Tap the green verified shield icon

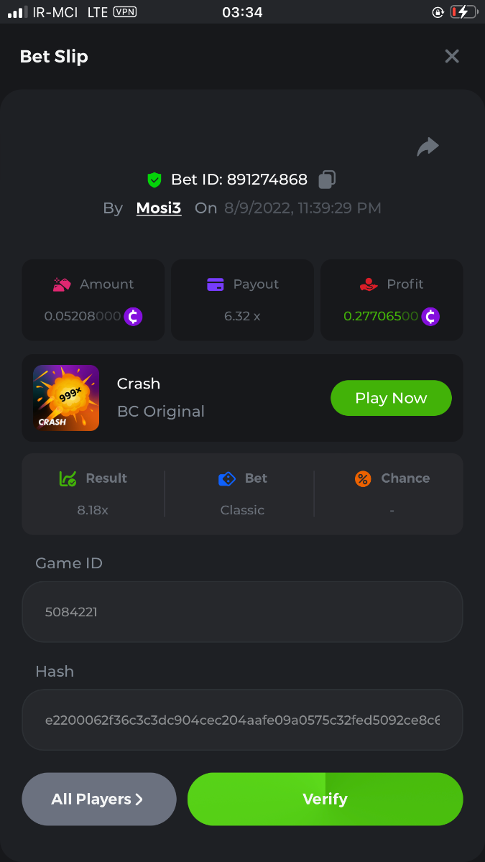[x=154, y=180]
